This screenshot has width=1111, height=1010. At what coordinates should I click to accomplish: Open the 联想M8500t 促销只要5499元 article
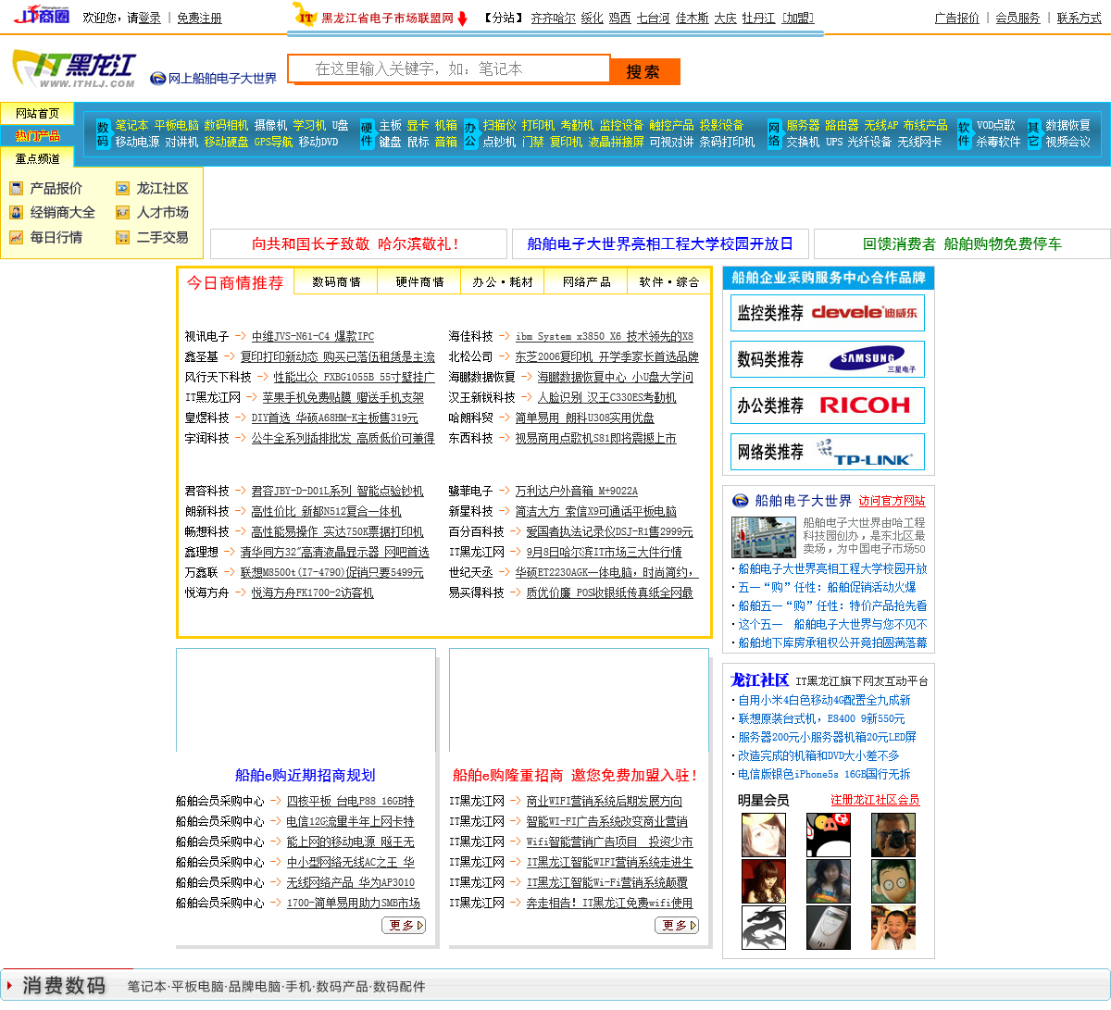click(332, 572)
